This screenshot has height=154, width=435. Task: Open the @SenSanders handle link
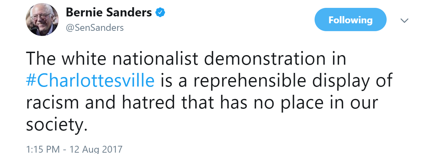94,28
